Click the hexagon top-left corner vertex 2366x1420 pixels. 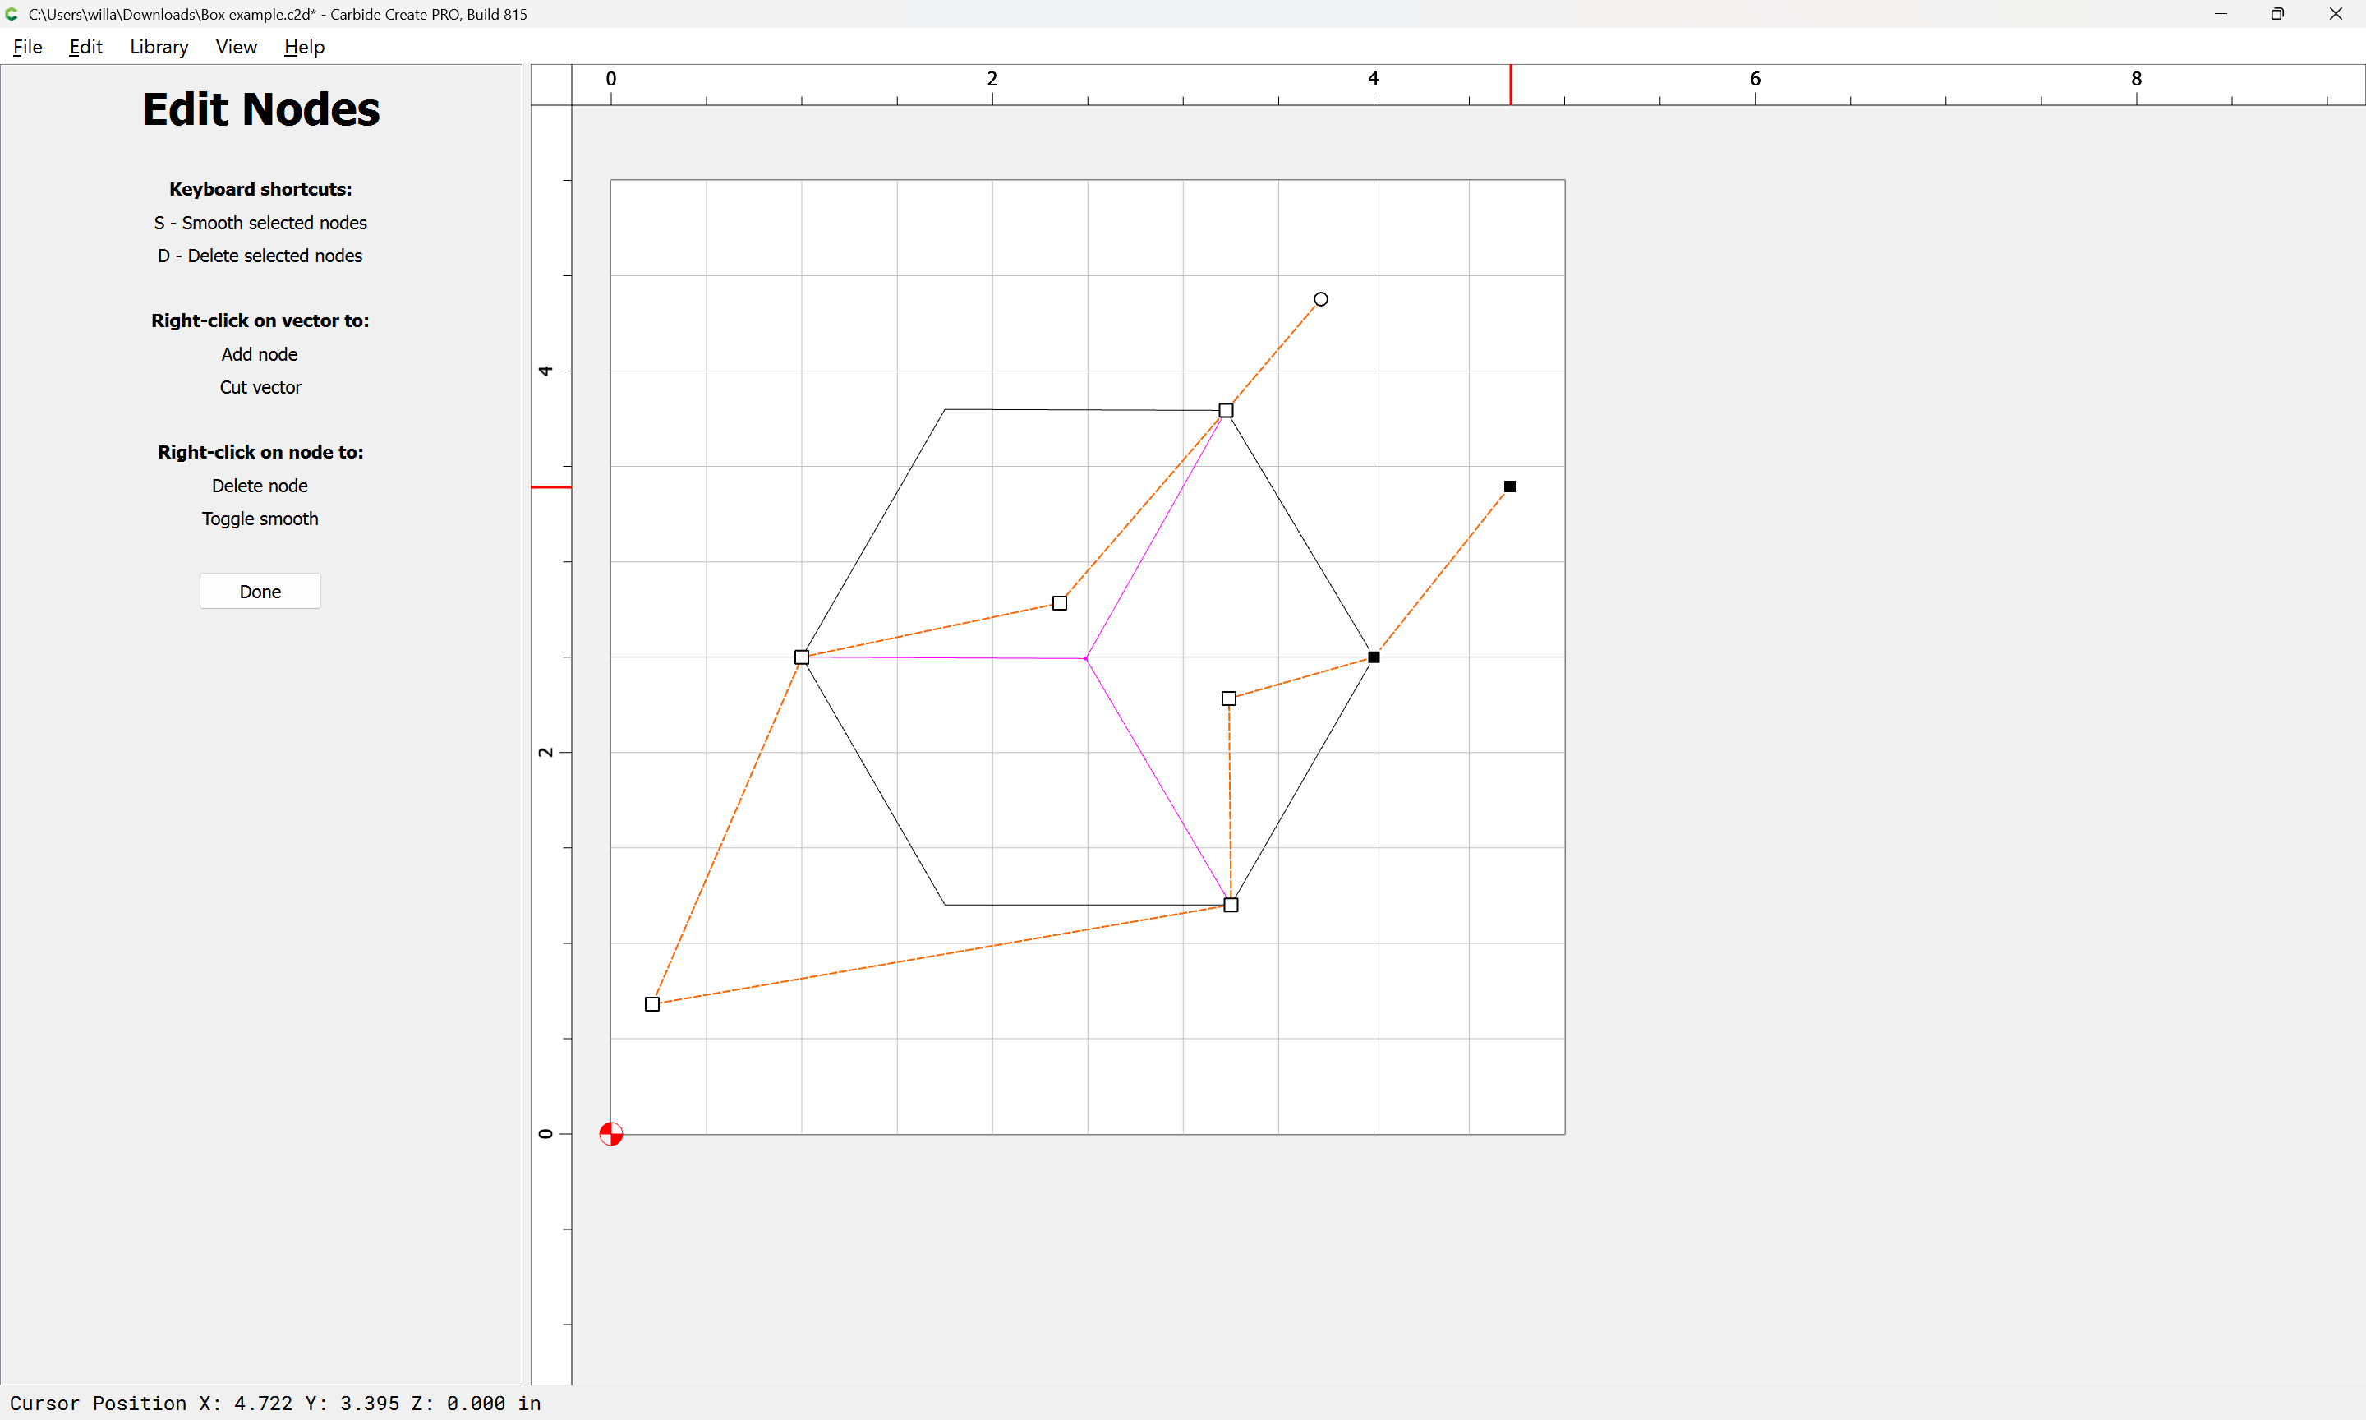point(945,409)
